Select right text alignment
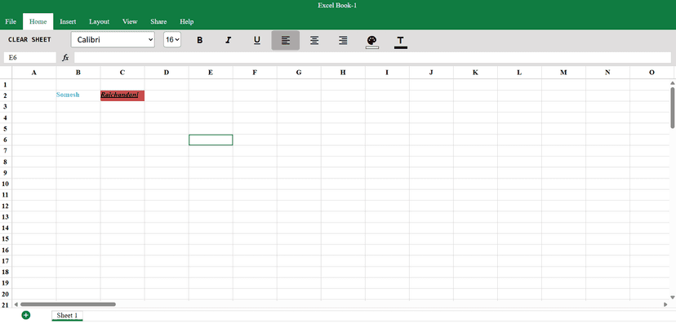The height and width of the screenshot is (323, 676). 343,40
